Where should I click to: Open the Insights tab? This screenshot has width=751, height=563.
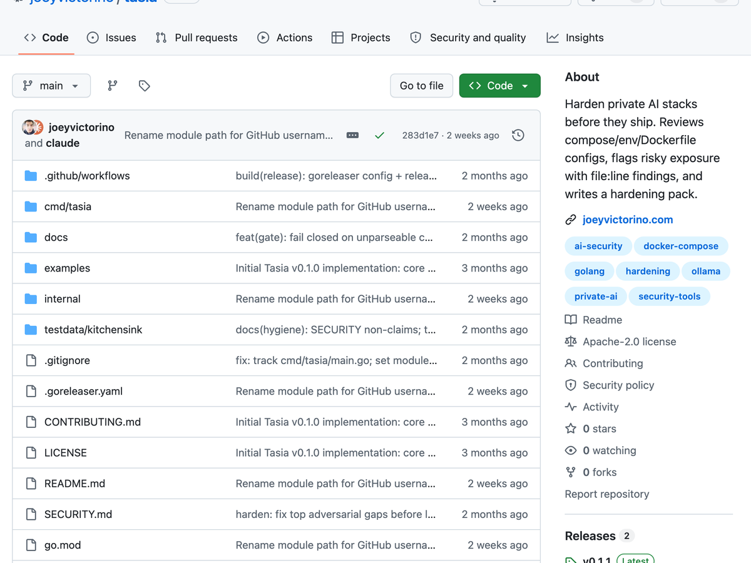click(575, 38)
